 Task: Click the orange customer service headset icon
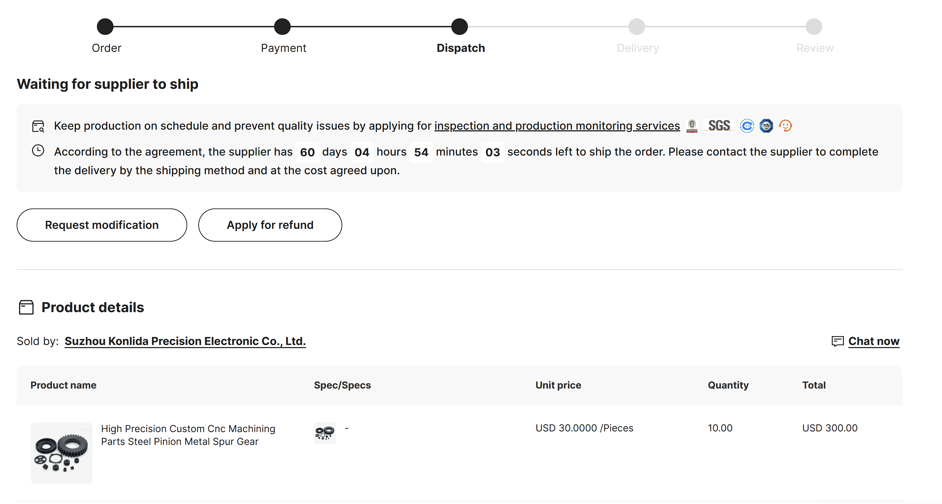coord(785,125)
